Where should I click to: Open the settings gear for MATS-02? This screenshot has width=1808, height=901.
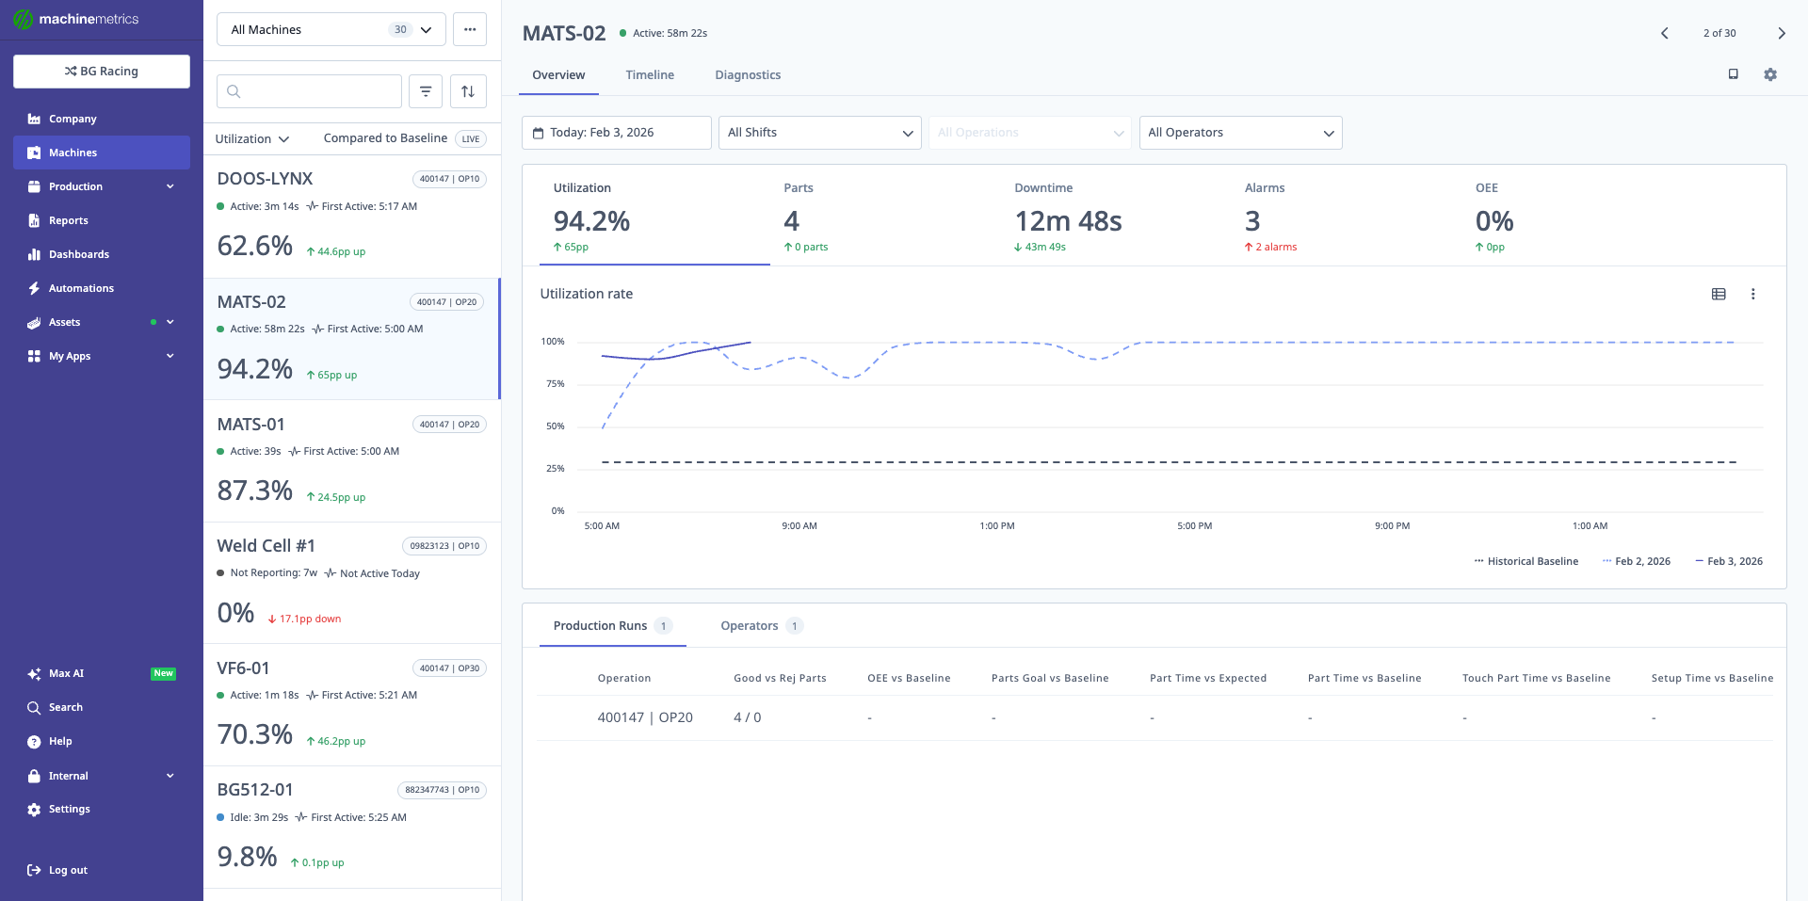[1771, 74]
